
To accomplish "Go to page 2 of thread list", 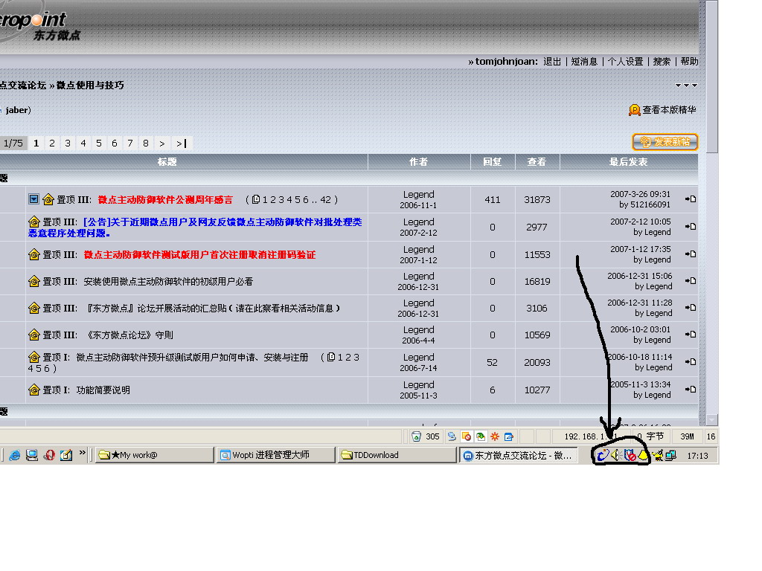I will click(x=52, y=143).
